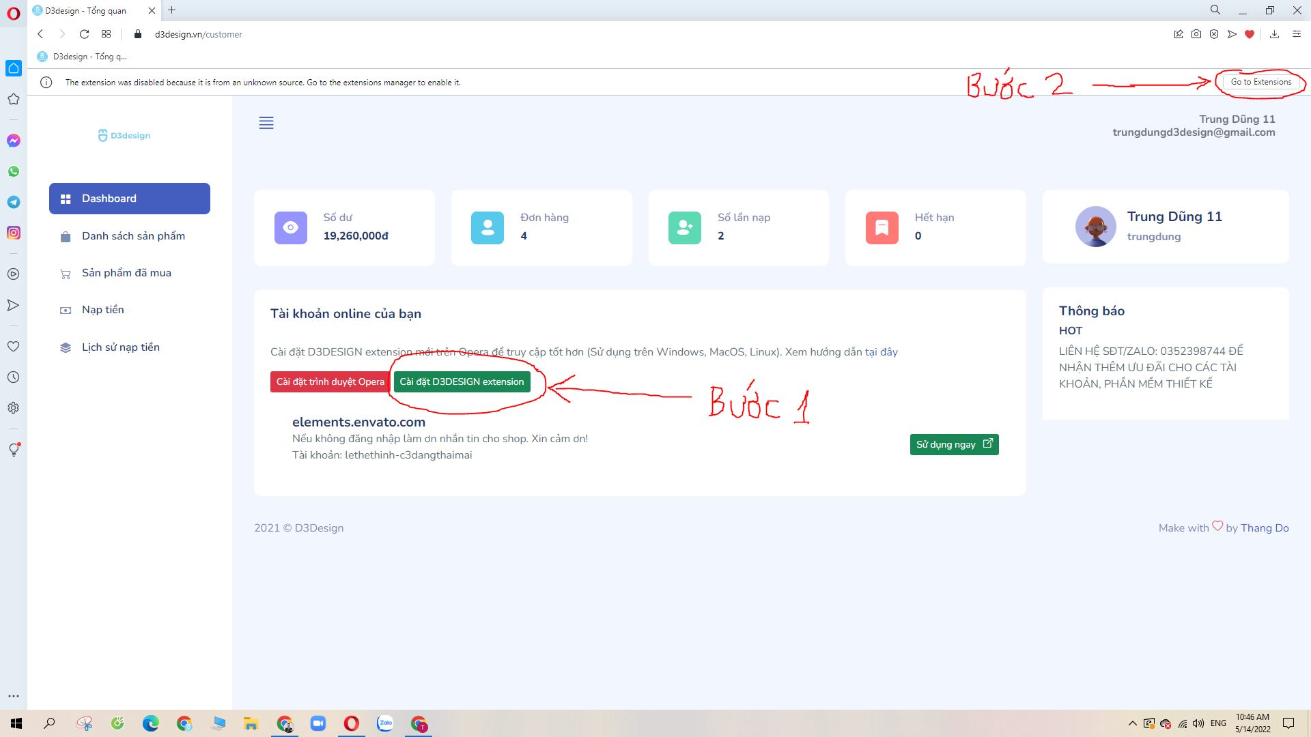Click Go to Extensions button
The image size is (1311, 737).
1260,82
